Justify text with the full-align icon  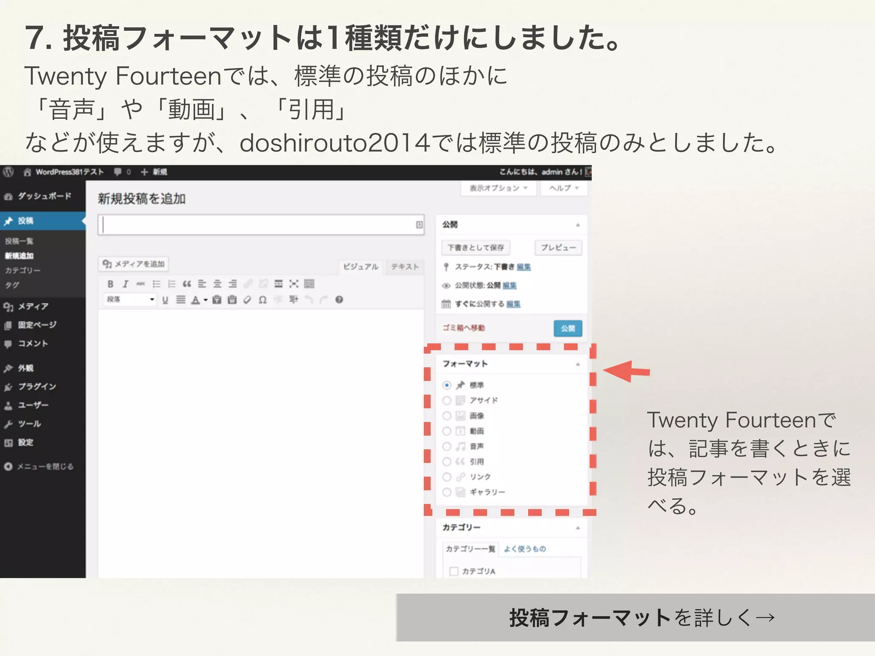point(181,300)
